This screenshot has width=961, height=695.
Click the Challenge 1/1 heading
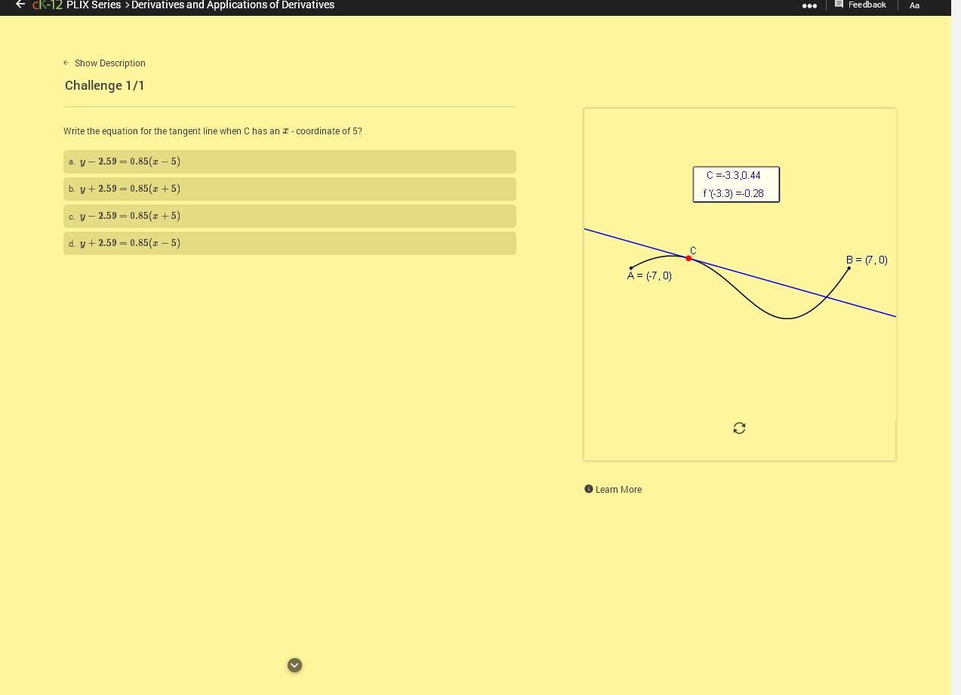(105, 85)
